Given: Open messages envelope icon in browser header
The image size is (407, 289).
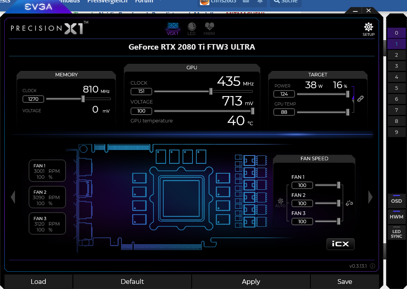Looking at the screenshot, I should pyautogui.click(x=246, y=2).
